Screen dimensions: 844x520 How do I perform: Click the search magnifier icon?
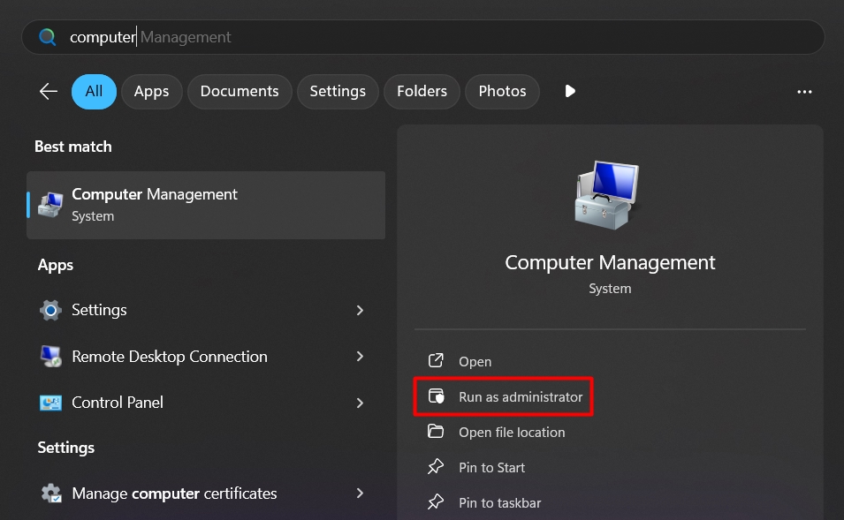point(47,36)
